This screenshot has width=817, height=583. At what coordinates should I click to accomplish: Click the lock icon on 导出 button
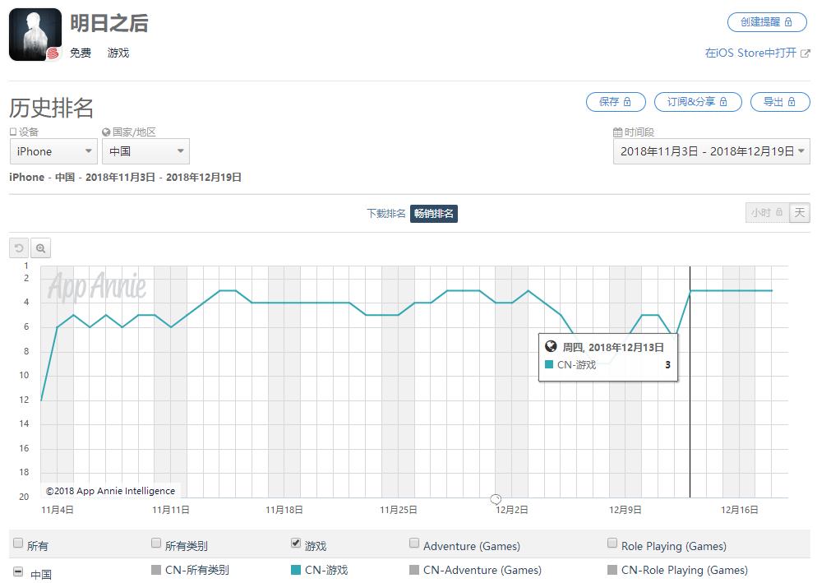click(792, 102)
